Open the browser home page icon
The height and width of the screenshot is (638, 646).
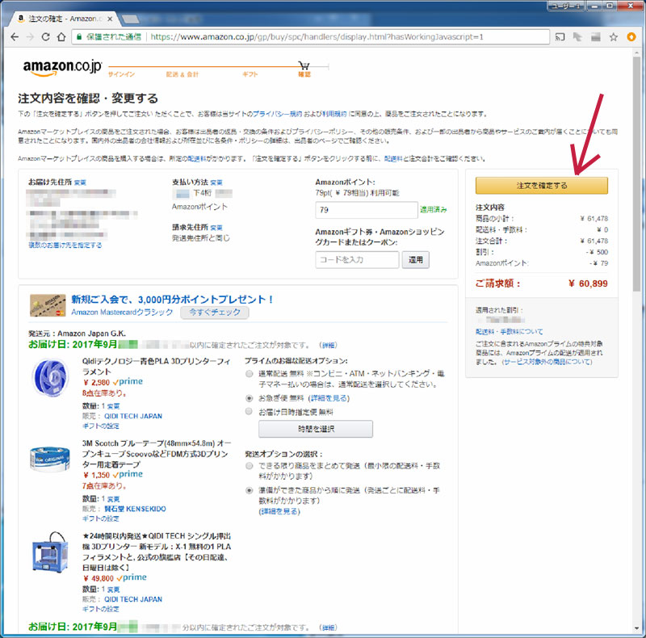click(61, 37)
